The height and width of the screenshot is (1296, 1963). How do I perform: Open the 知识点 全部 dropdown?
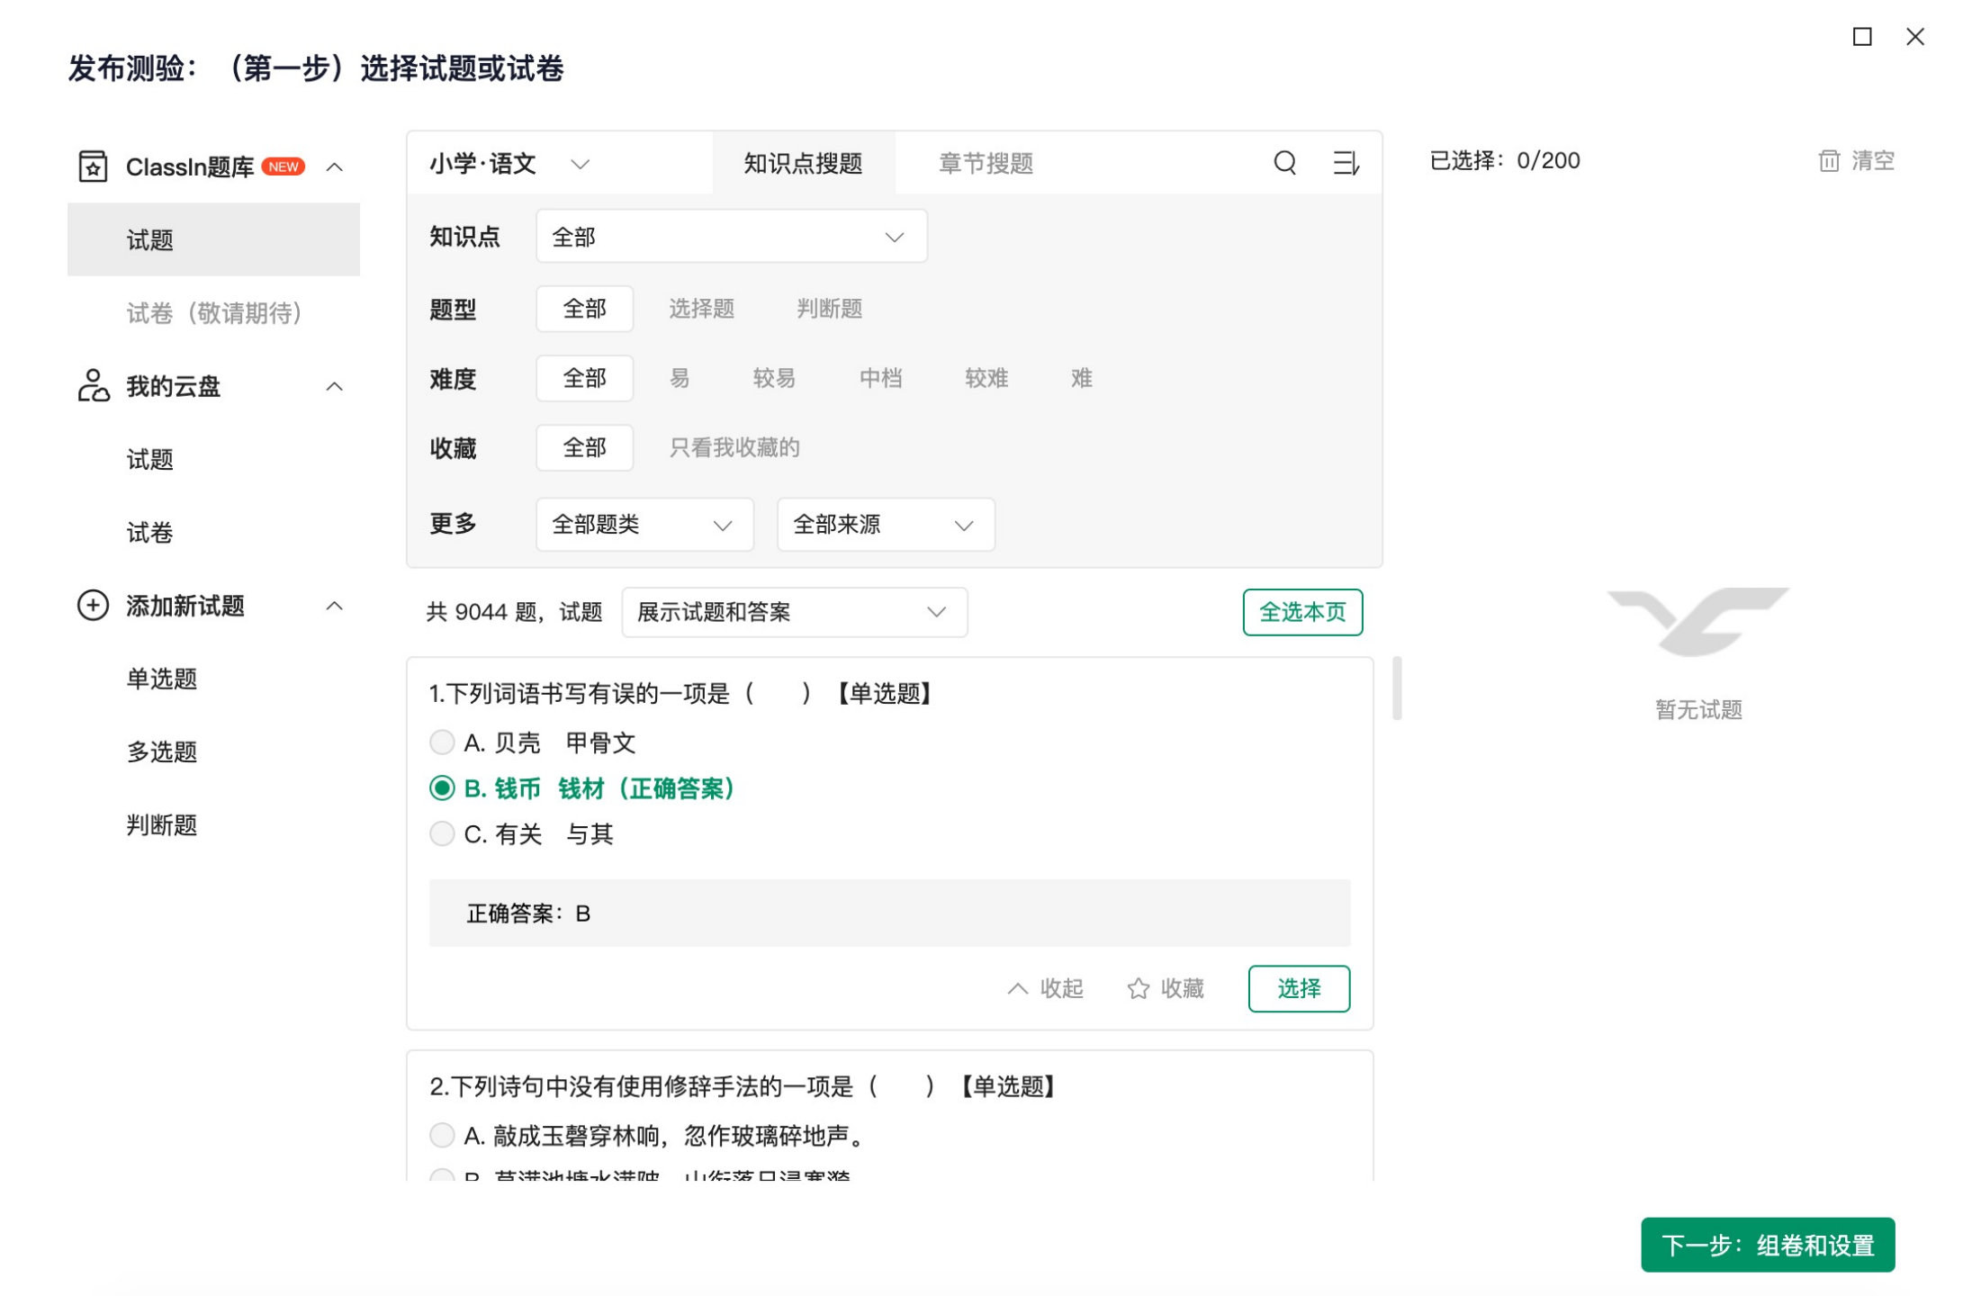coord(731,237)
